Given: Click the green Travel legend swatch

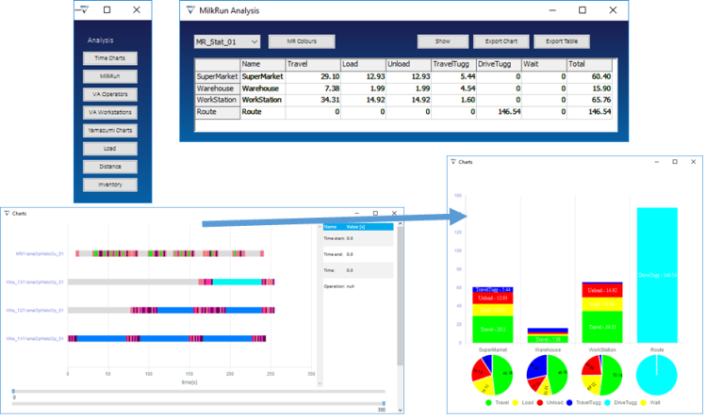Looking at the screenshot, I should (x=488, y=403).
